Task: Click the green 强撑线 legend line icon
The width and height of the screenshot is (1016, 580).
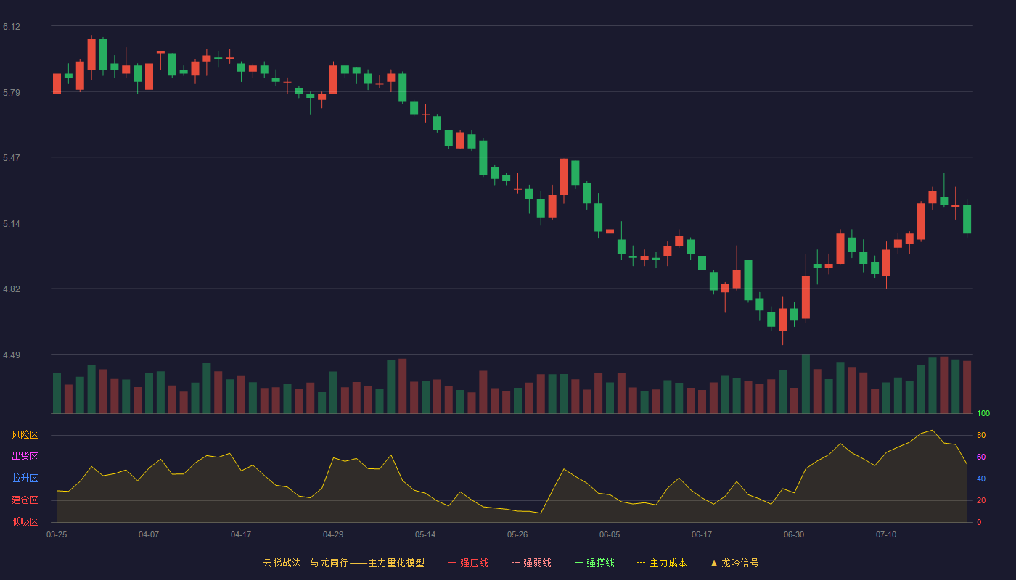Action: [x=578, y=563]
